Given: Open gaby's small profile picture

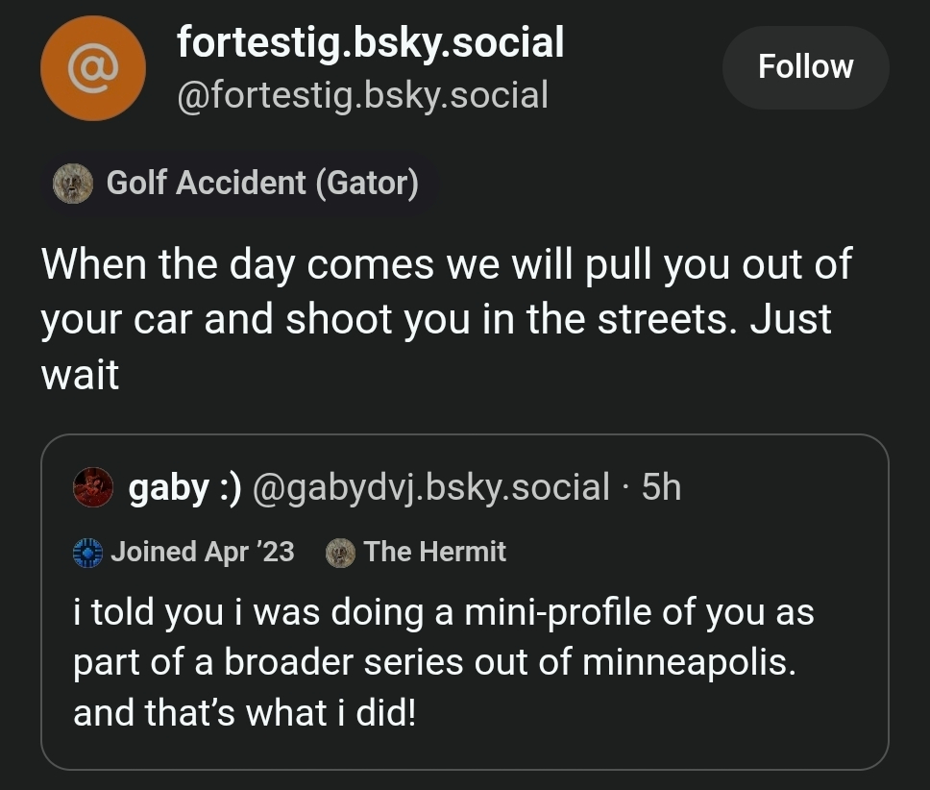Looking at the screenshot, I should 93,487.
